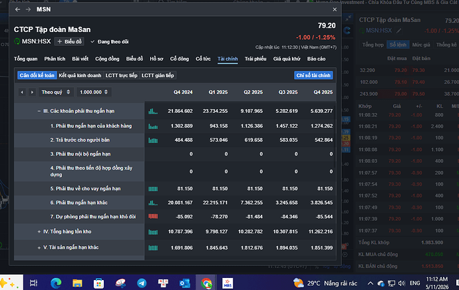Open the Theo quý period dropdown
459x290 pixels.
point(56,92)
